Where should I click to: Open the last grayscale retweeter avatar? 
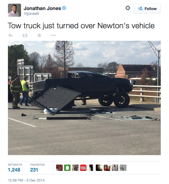123,168
